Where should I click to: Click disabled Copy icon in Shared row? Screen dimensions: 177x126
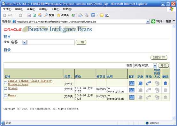pyautogui.click(x=140, y=90)
